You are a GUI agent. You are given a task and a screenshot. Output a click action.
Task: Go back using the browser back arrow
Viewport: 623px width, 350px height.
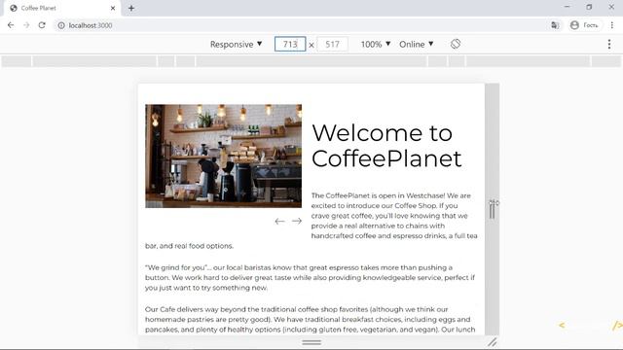coord(11,25)
